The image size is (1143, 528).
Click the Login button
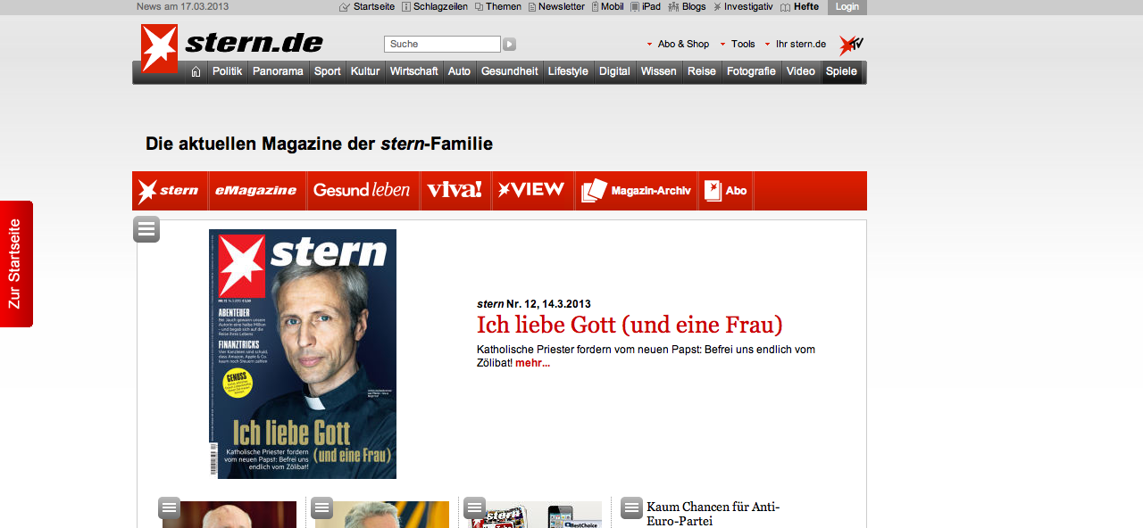click(x=847, y=7)
